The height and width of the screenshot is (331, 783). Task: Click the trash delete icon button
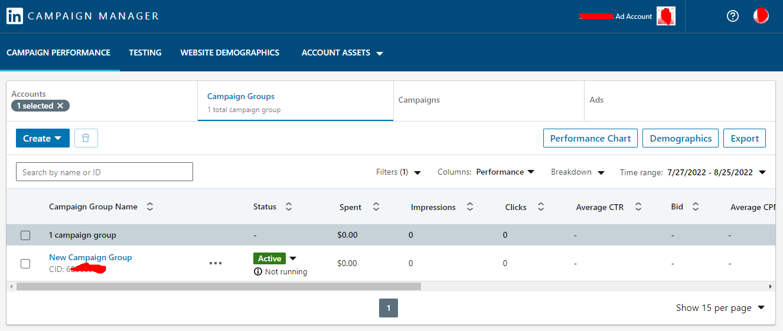pos(86,138)
